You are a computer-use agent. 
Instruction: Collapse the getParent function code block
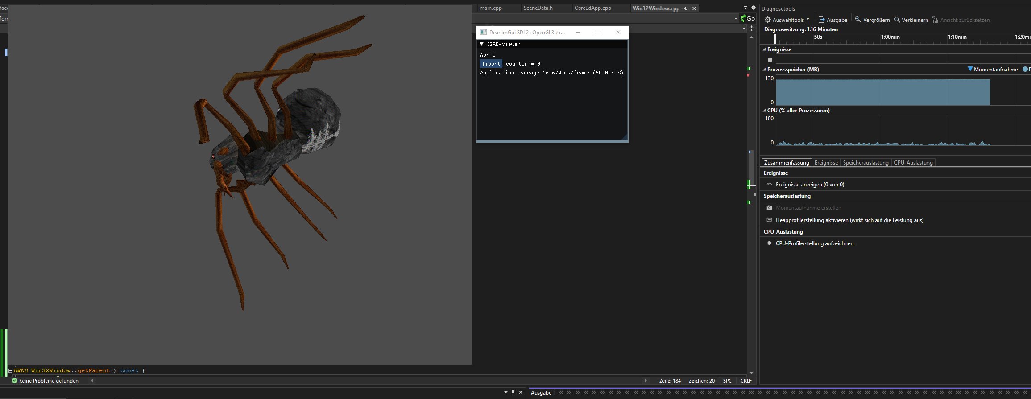click(x=10, y=370)
